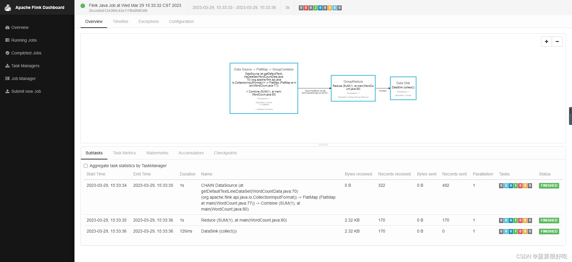The height and width of the screenshot is (262, 572).
Task: Click FINISHED status badge of DataSink row
Action: click(x=549, y=231)
